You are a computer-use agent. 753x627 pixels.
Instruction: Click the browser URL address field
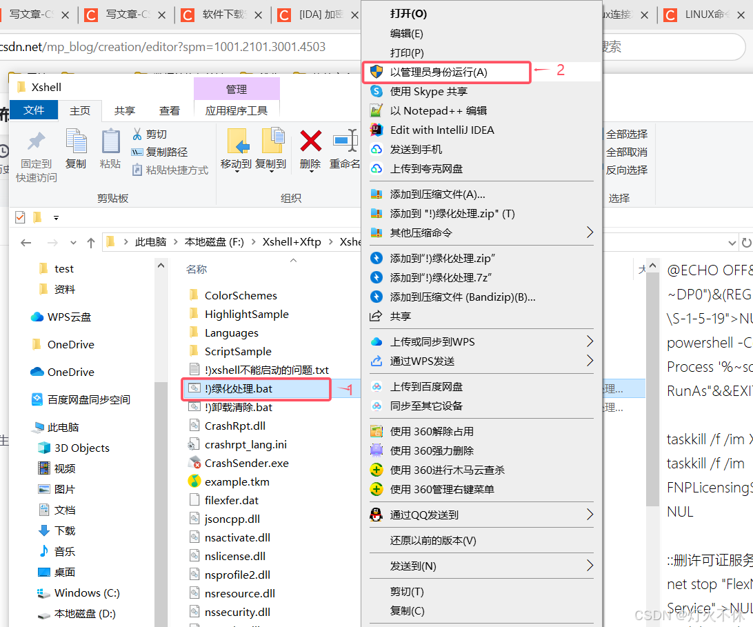click(x=180, y=47)
